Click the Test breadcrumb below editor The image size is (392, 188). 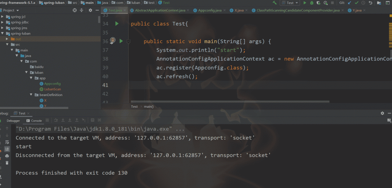(x=134, y=107)
